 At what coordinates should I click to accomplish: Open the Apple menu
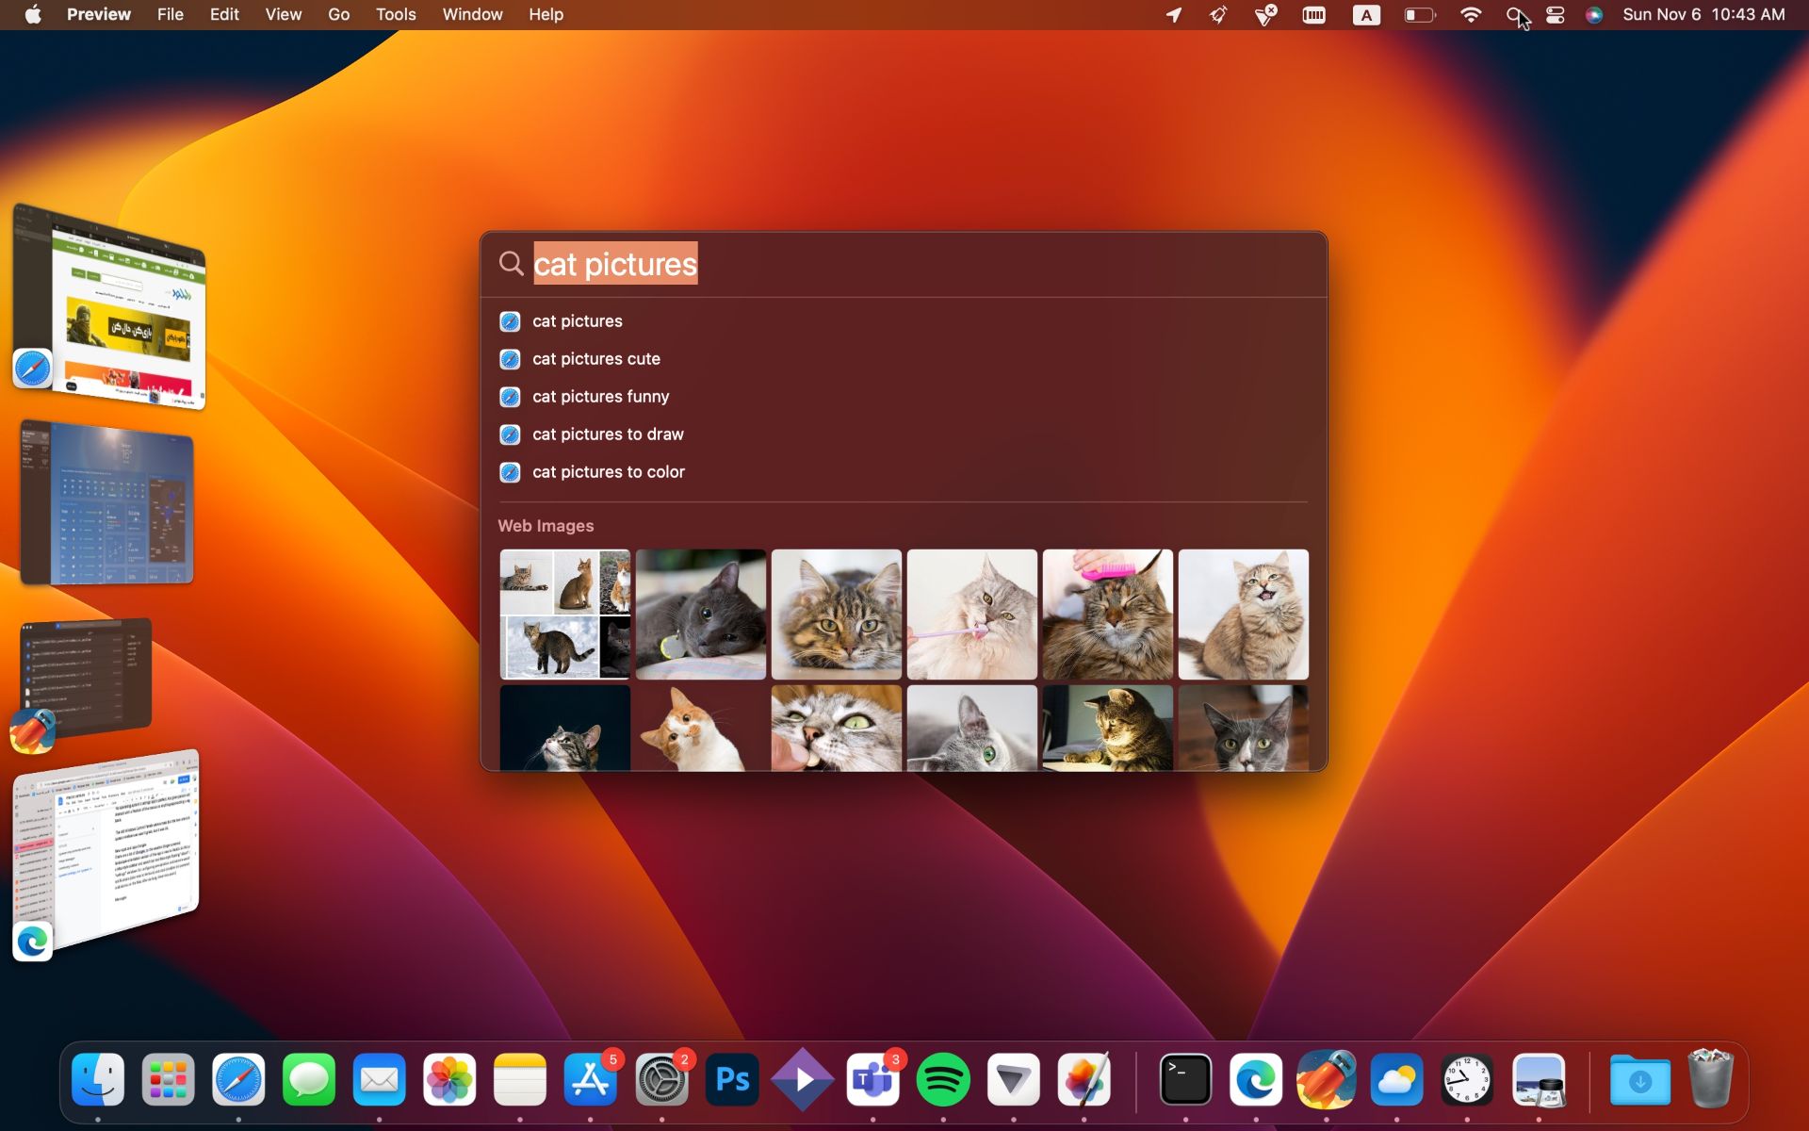pos(33,15)
